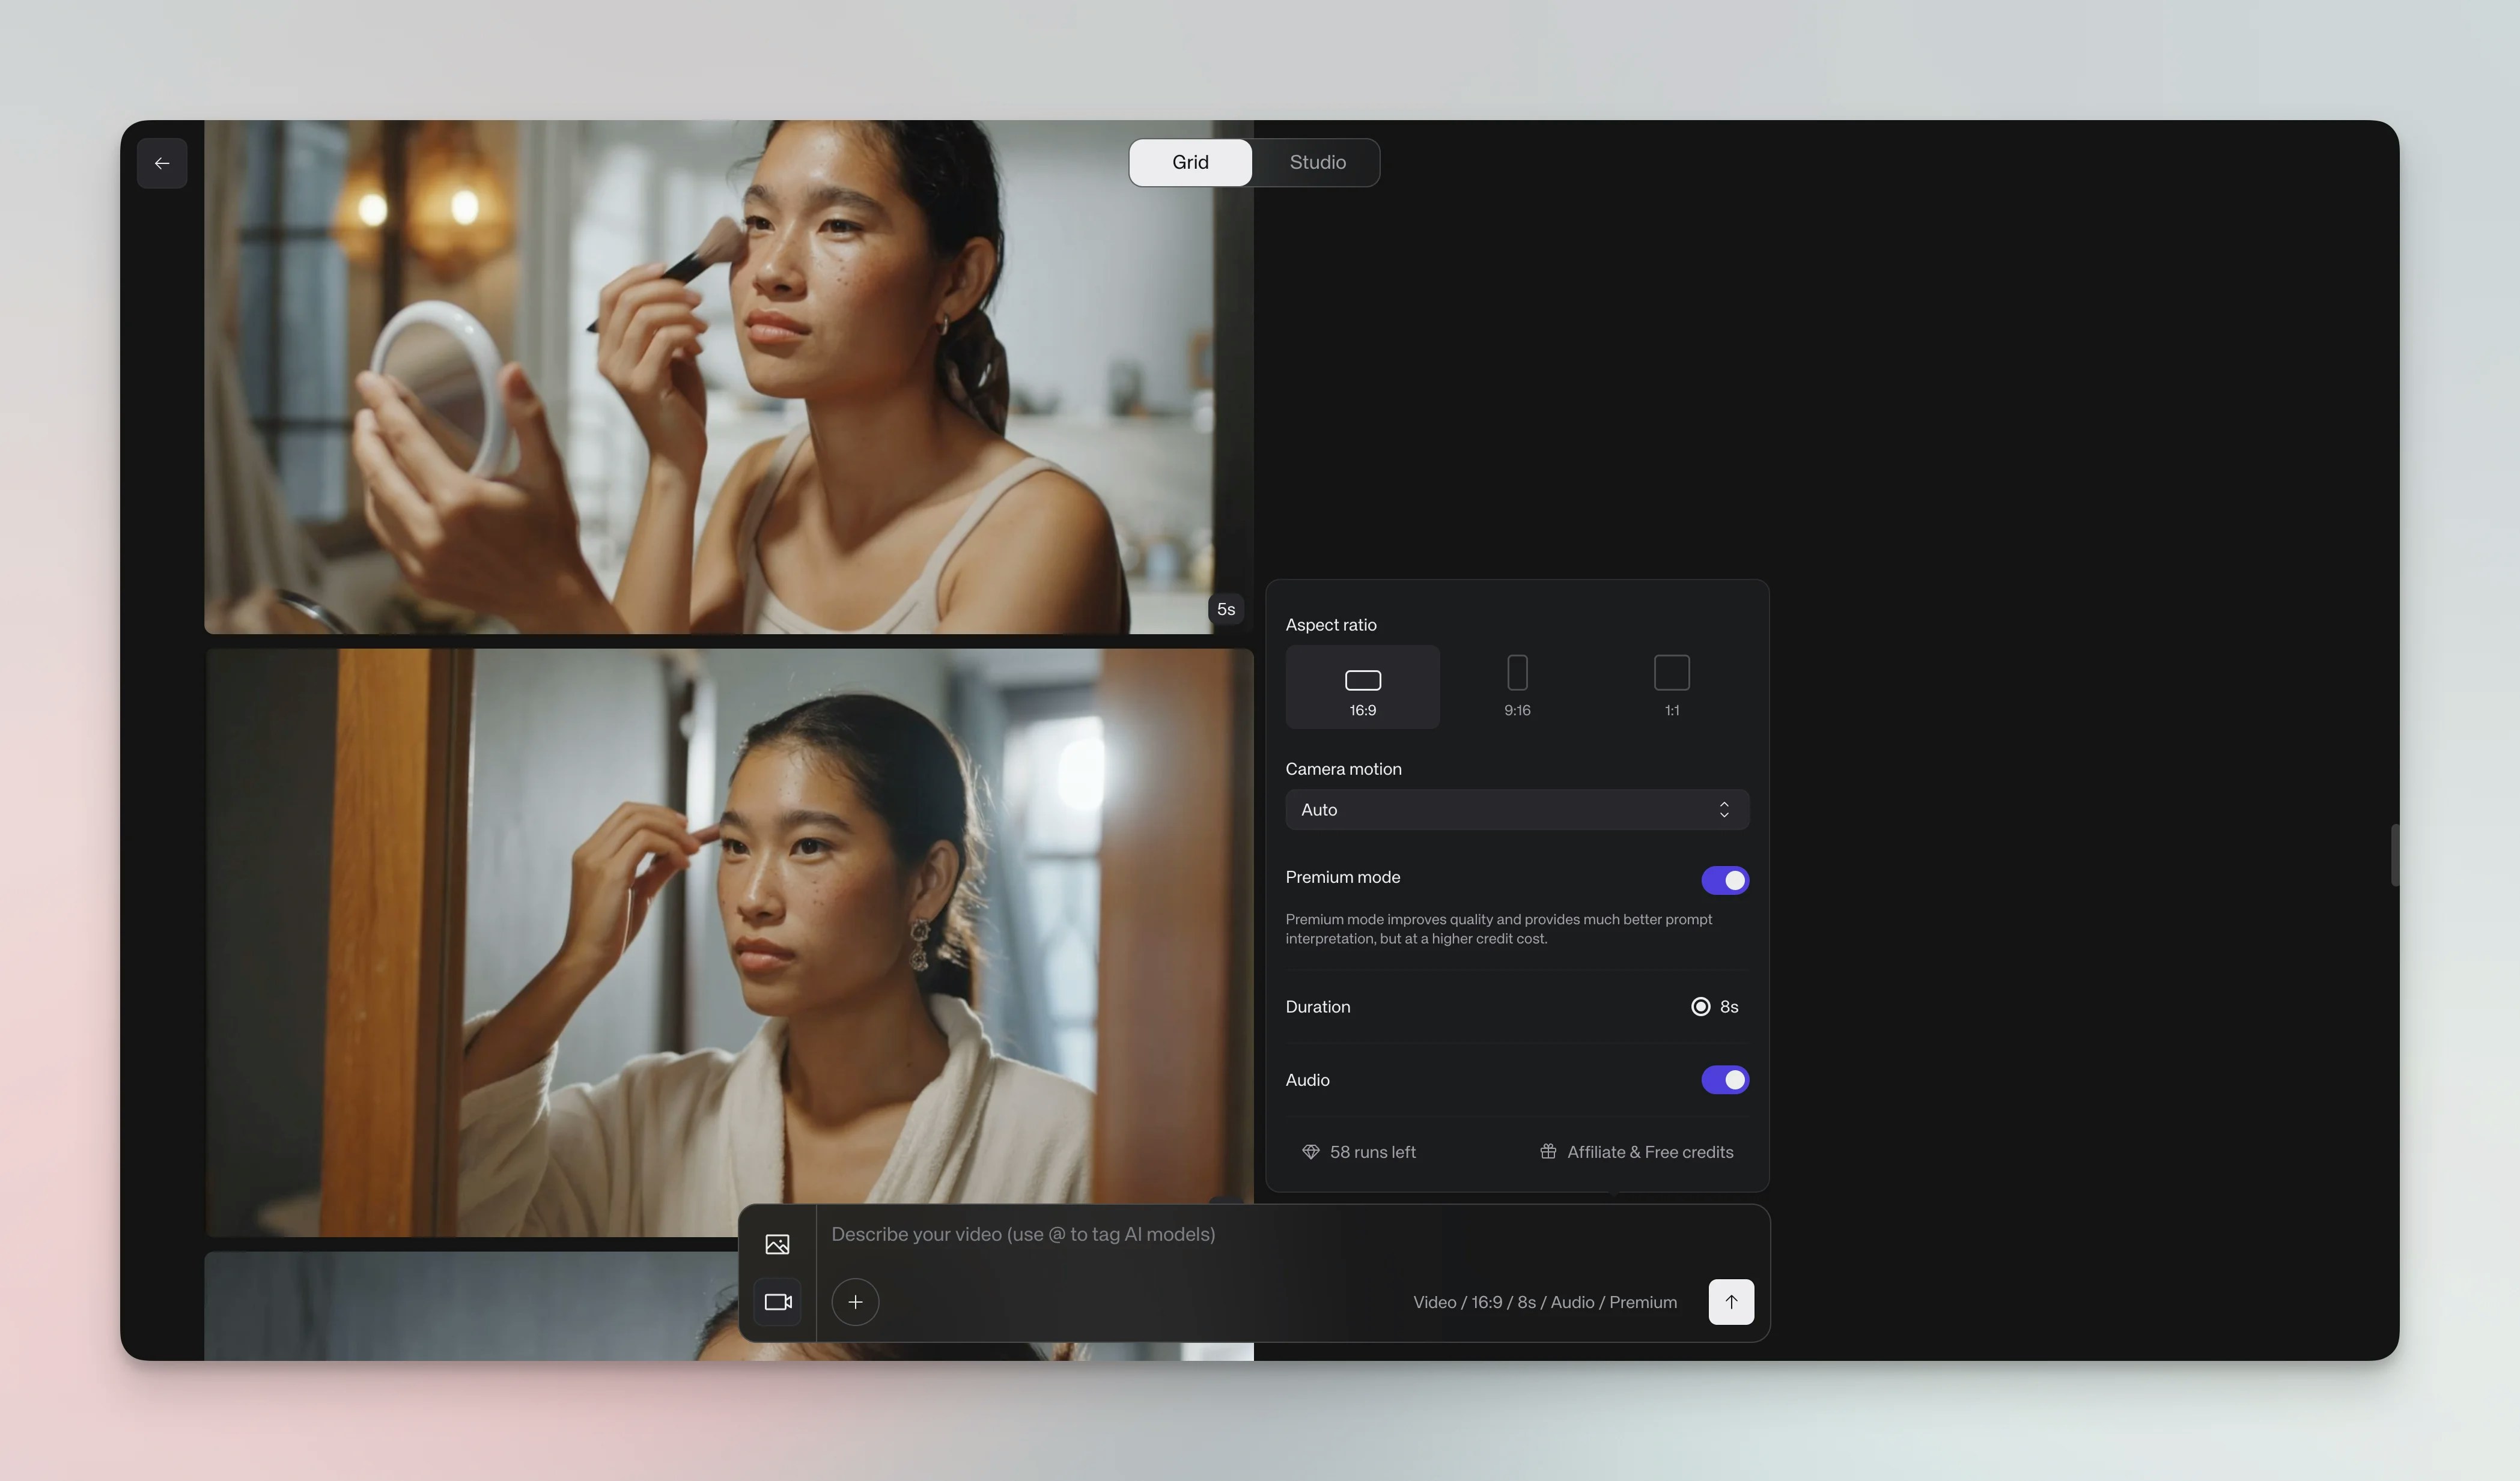Open settings summary Video / 16:9 / 8s
The width and height of the screenshot is (2520, 1481).
click(1544, 1302)
